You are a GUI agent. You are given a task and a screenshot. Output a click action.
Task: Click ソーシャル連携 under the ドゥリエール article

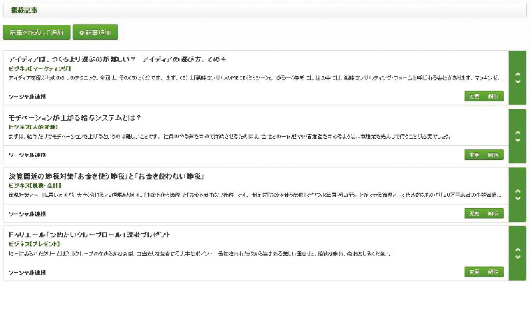click(27, 272)
